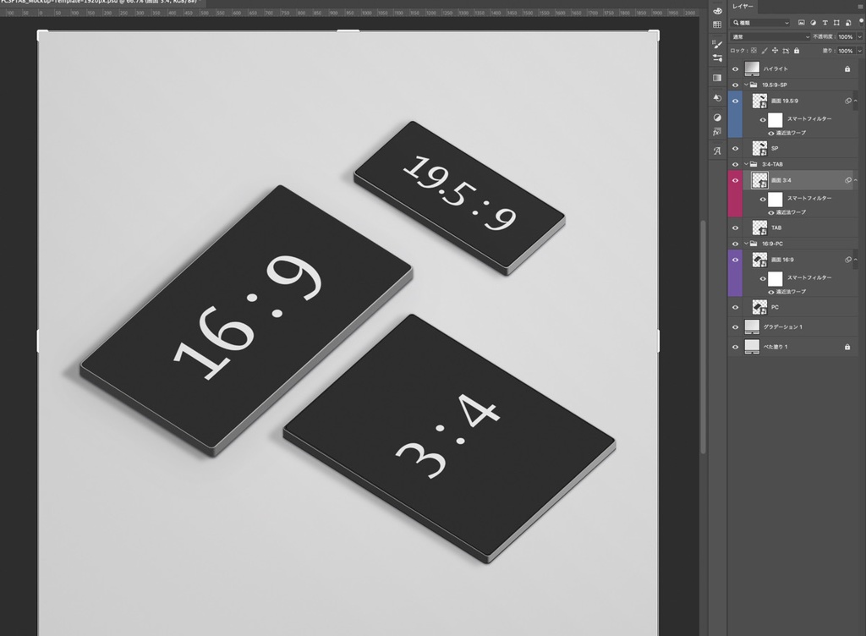This screenshot has height=636, width=866.
Task: Open the Layers panel menu icon
Action: (860, 7)
